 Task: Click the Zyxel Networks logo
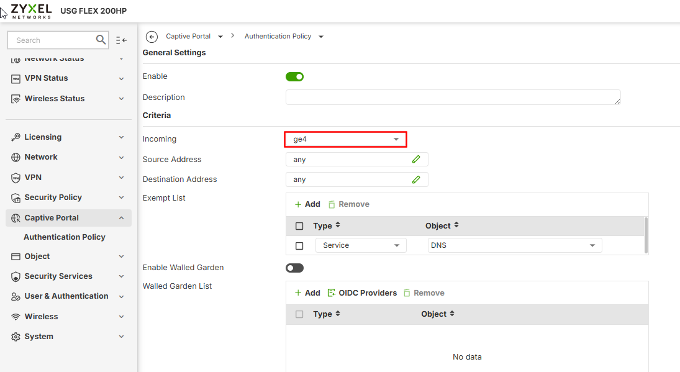point(31,11)
